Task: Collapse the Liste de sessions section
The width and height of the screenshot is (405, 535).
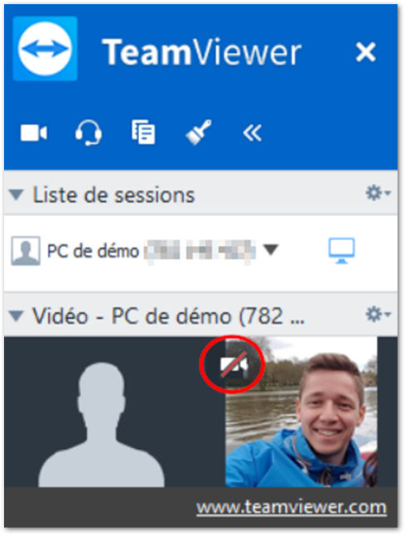Action: [x=16, y=195]
